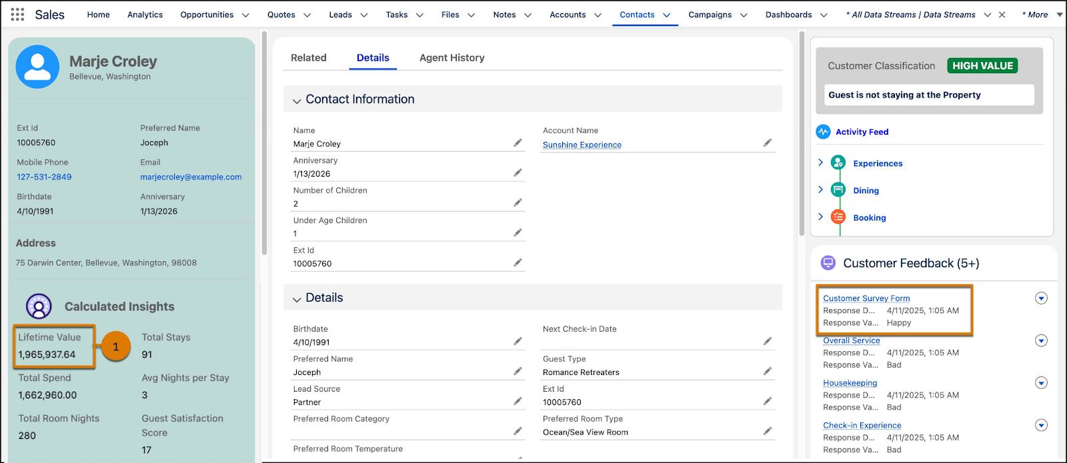Click the Customer Feedback (5+) heading
The width and height of the screenshot is (1067, 463).
click(911, 263)
